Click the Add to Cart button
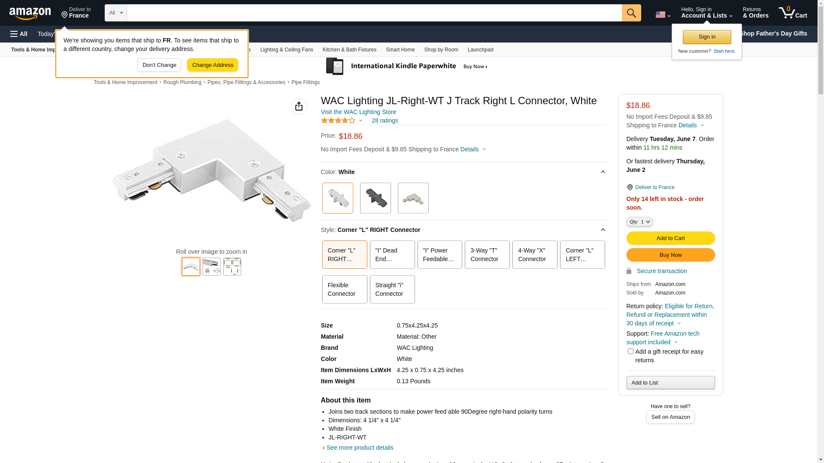 (670, 238)
